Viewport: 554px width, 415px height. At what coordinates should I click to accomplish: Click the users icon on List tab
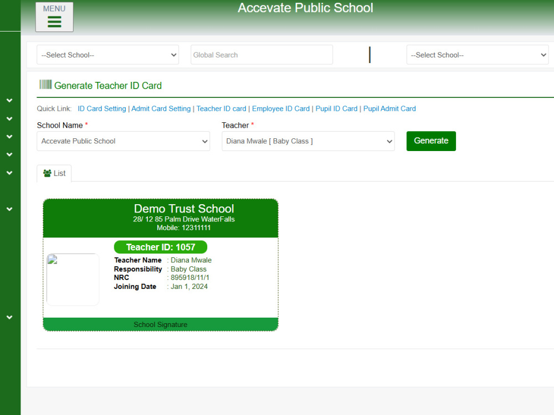47,173
